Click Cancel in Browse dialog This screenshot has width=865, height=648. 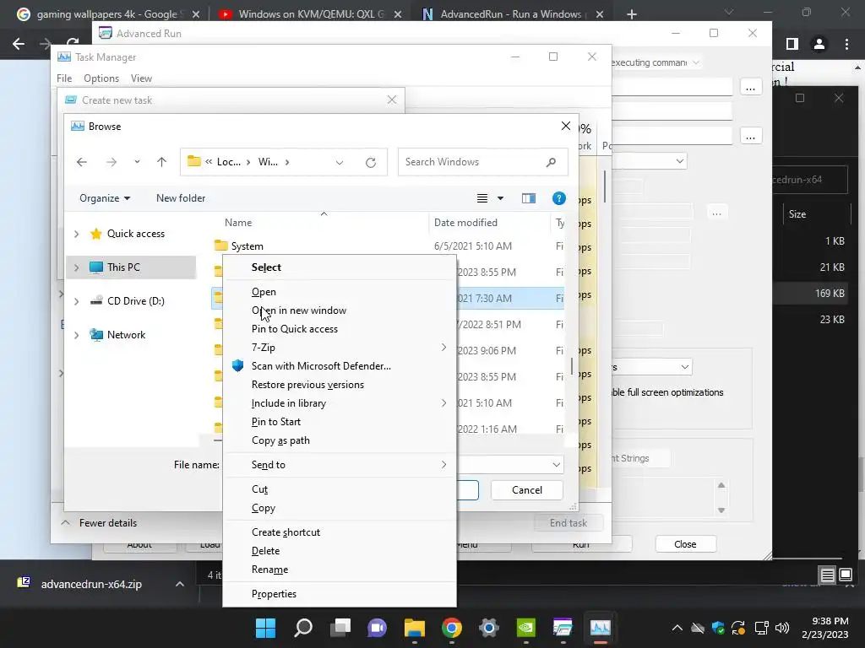coord(527,490)
